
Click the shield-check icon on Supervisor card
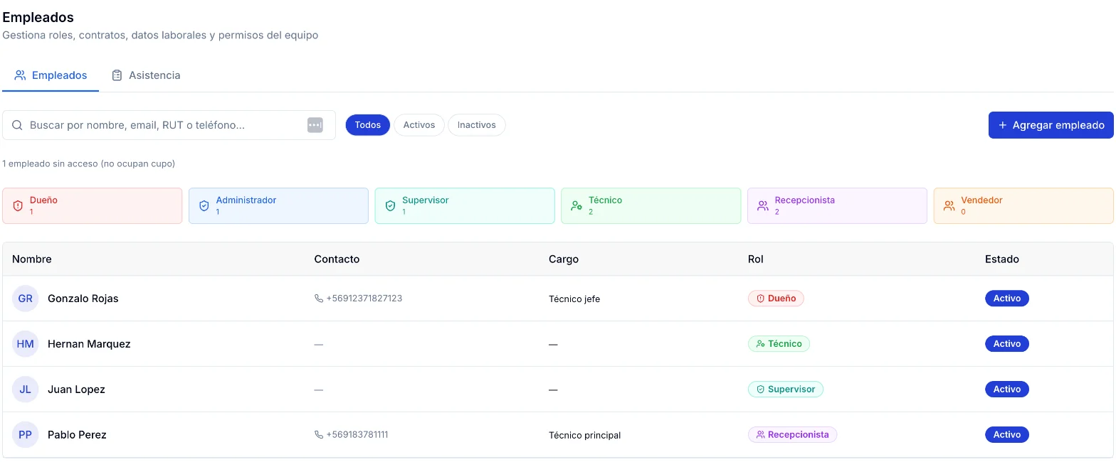pyautogui.click(x=390, y=206)
